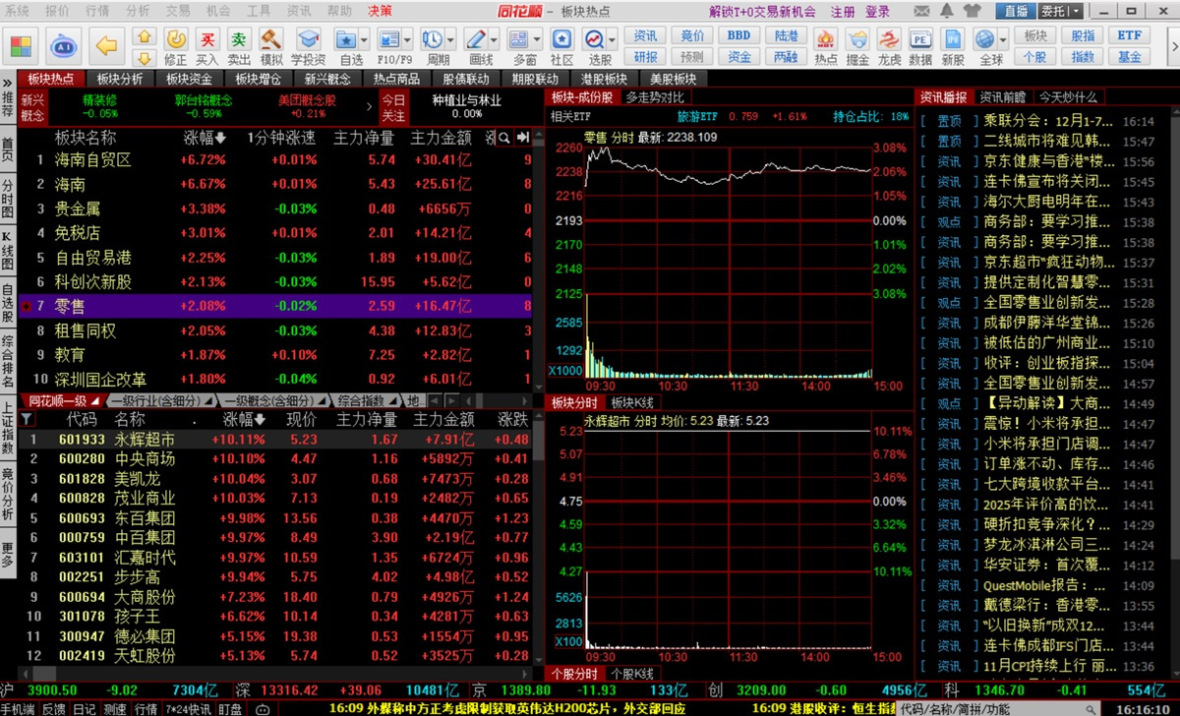Toggle the 直播 live broadcast button
The image size is (1180, 716).
point(1016,11)
